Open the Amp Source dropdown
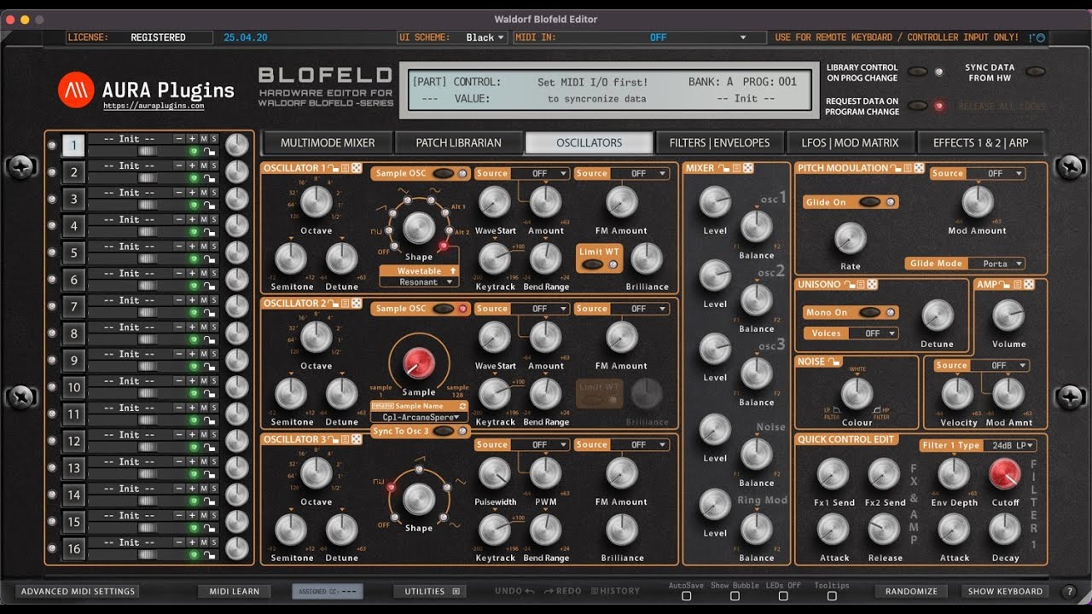 coord(998,365)
